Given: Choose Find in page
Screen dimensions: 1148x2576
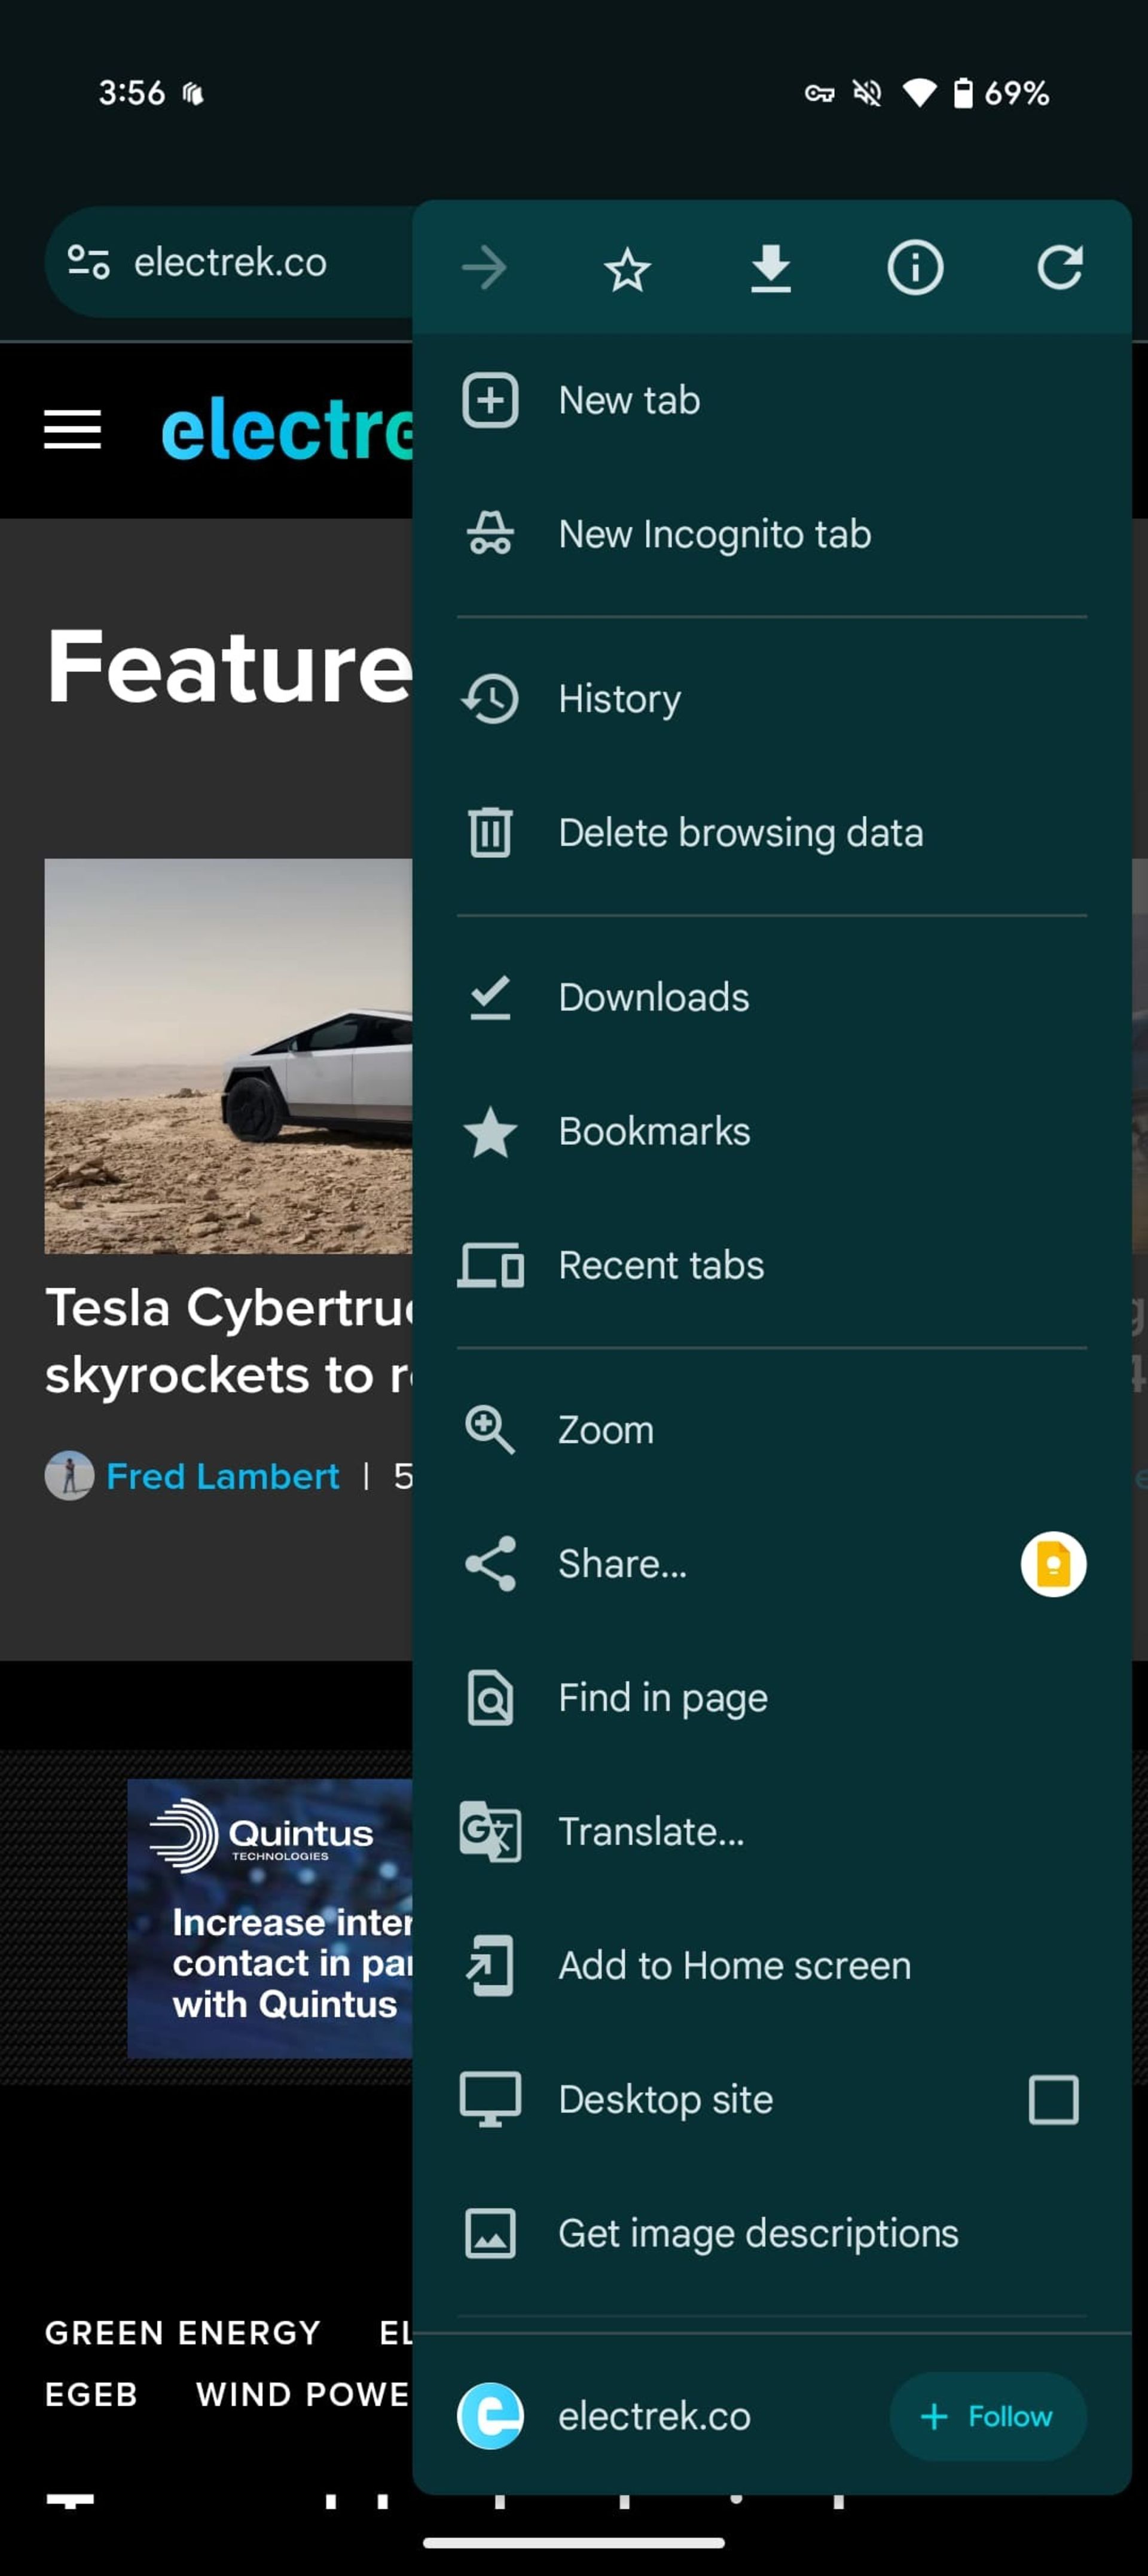Looking at the screenshot, I should (x=771, y=1697).
